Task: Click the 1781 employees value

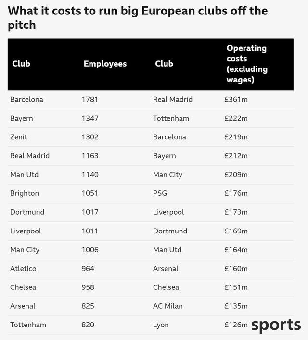Action: click(90, 99)
